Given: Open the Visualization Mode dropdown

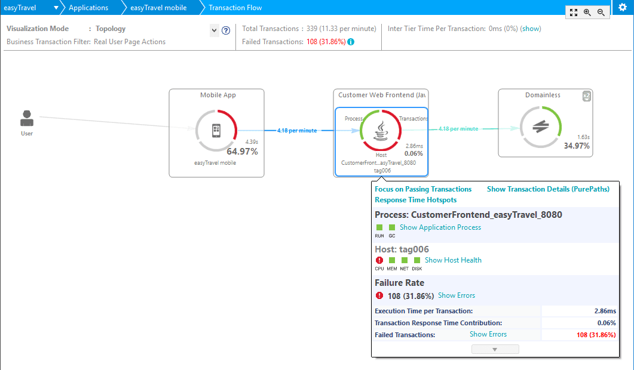Looking at the screenshot, I should (215, 30).
